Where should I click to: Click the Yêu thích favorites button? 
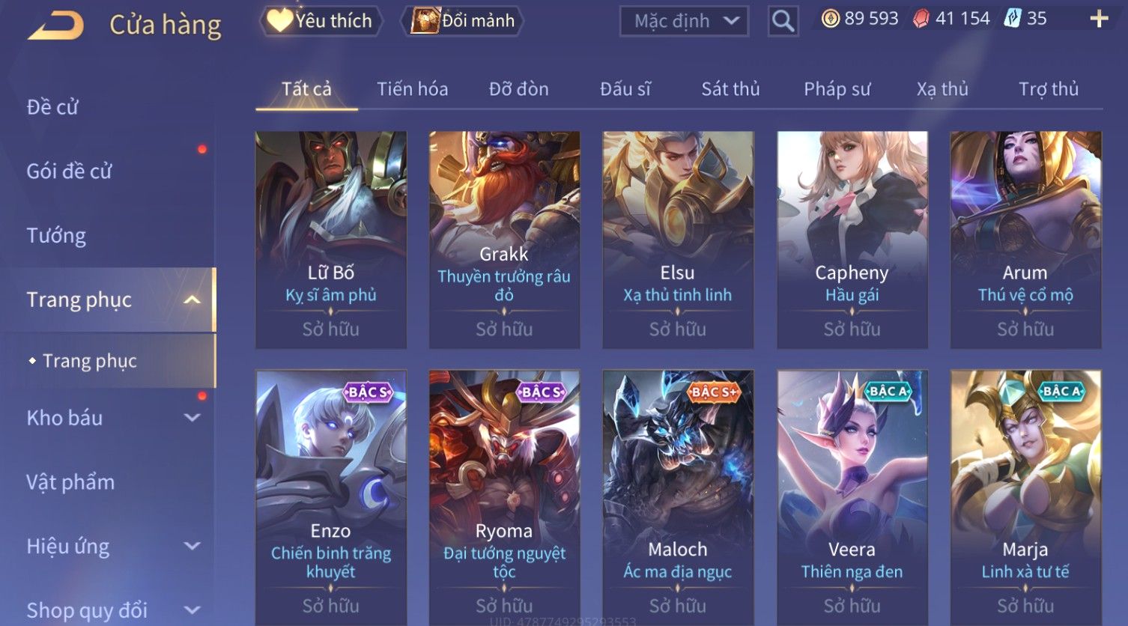pyautogui.click(x=321, y=21)
